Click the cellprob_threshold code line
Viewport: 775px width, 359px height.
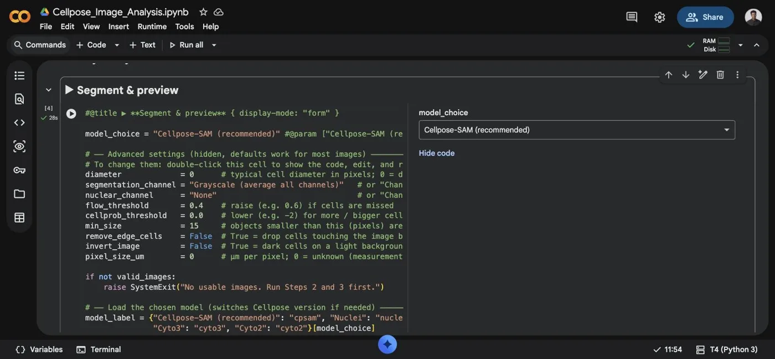coord(244,216)
